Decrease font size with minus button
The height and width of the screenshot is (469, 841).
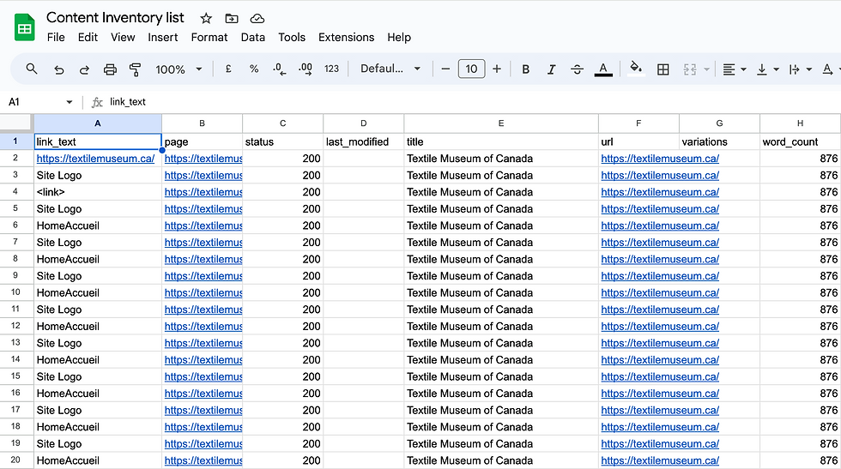pos(445,69)
